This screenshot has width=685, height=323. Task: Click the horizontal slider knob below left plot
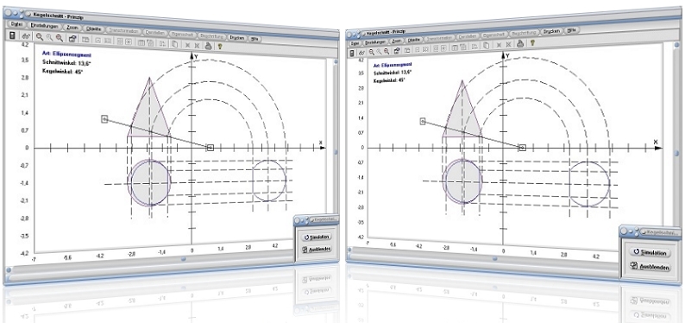pyautogui.click(x=184, y=259)
